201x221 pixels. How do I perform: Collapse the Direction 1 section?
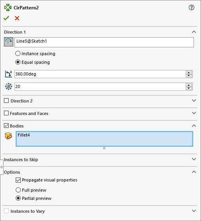194,32
